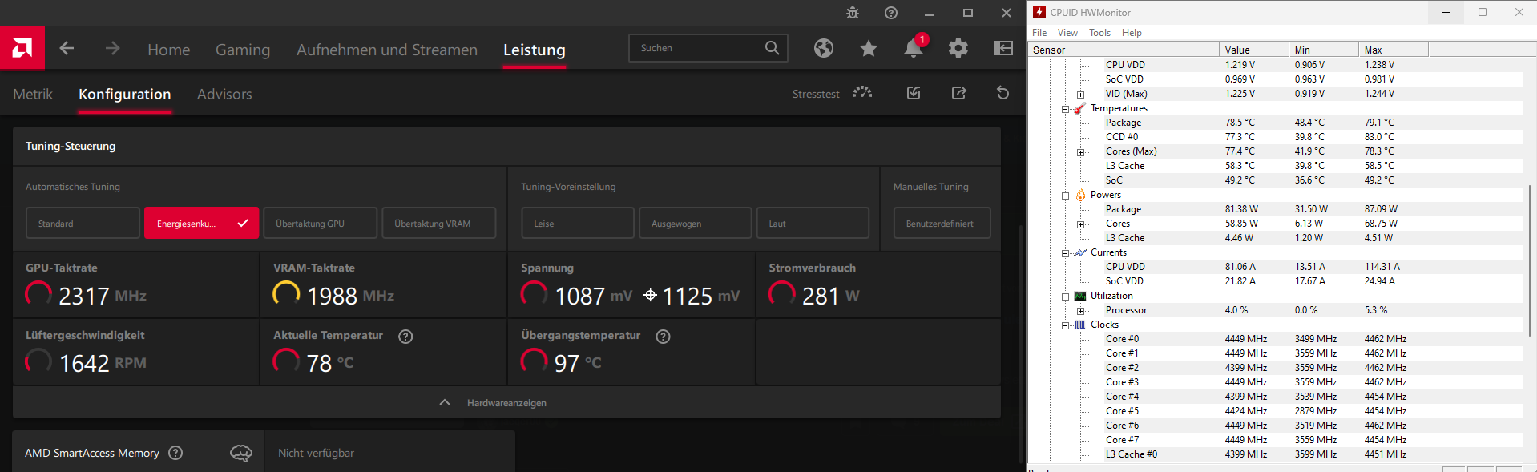
Task: Click the Hardwareanzeigen link text
Action: tap(506, 403)
